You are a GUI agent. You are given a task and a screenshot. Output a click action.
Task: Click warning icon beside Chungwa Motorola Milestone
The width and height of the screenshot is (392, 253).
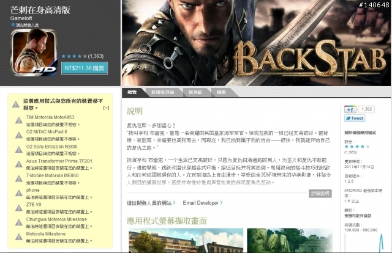click(x=19, y=222)
